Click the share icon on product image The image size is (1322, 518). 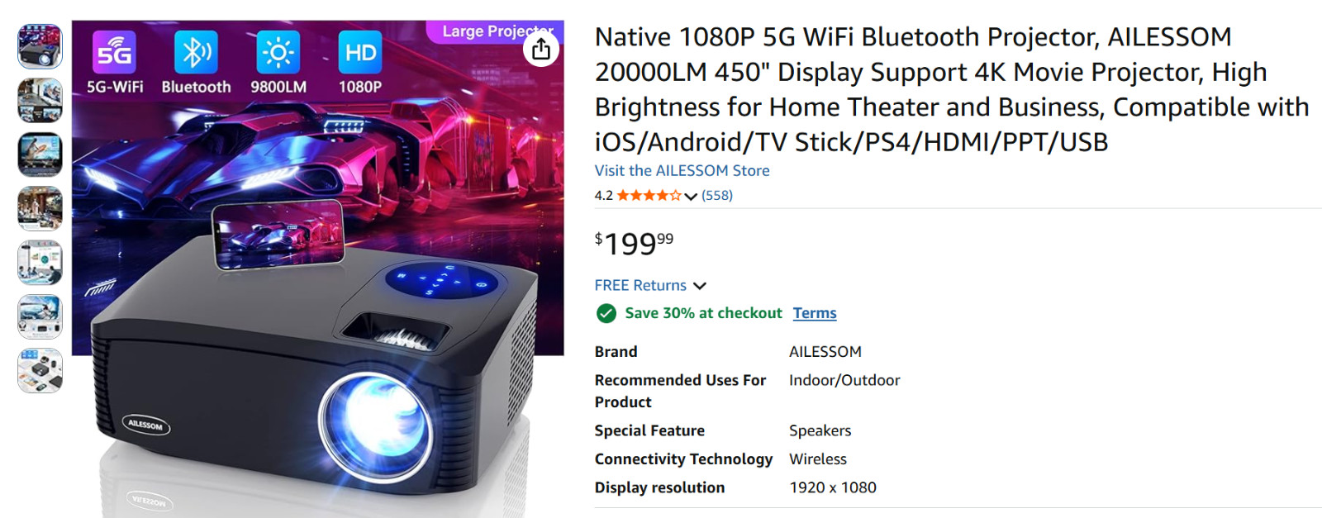(541, 50)
